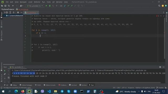The height and width of the screenshot is (94, 168).
Task: Click Expand All in project panel
Action: pyautogui.click(x=10, y=13)
